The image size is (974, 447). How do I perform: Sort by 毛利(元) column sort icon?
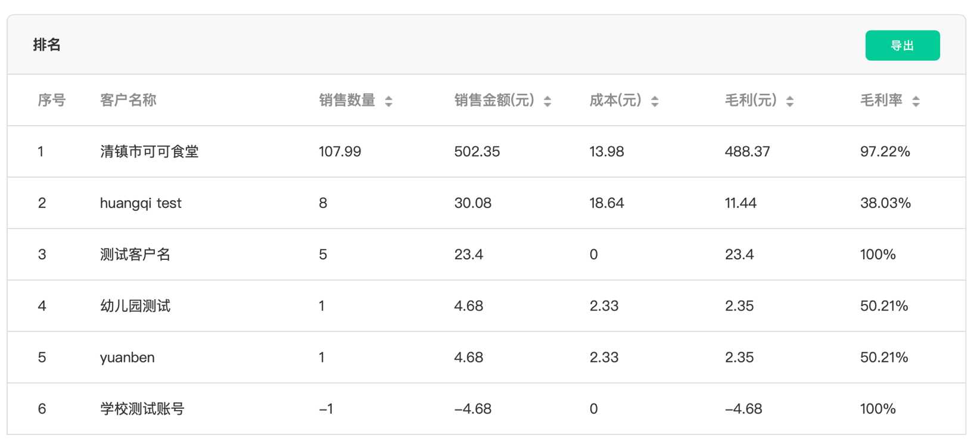click(x=790, y=101)
